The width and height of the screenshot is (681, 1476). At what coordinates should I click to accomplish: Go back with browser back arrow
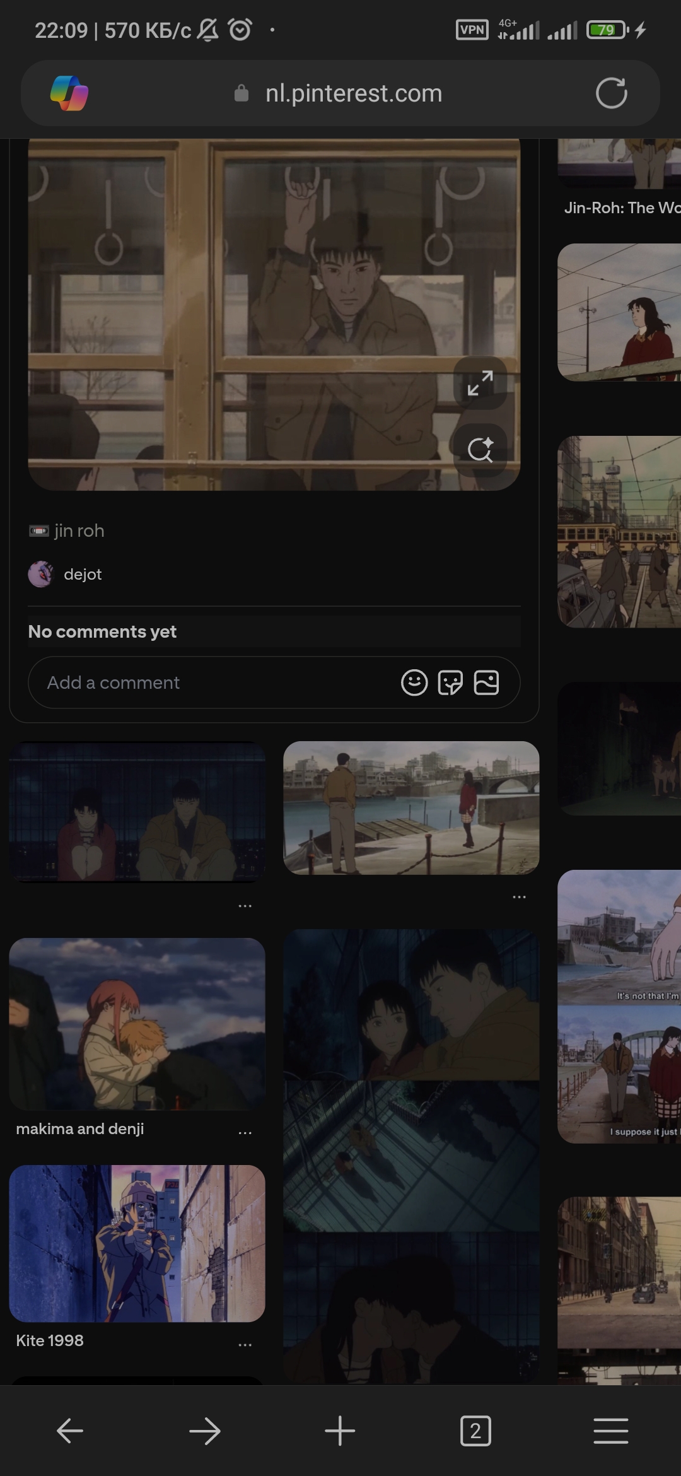pyautogui.click(x=69, y=1431)
